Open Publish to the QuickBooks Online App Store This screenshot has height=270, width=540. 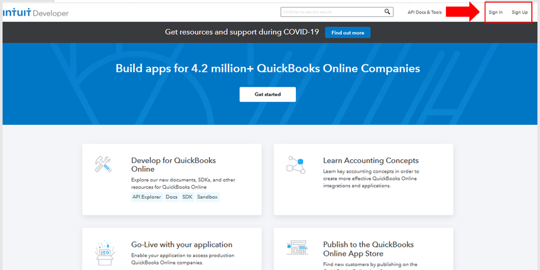(368, 249)
